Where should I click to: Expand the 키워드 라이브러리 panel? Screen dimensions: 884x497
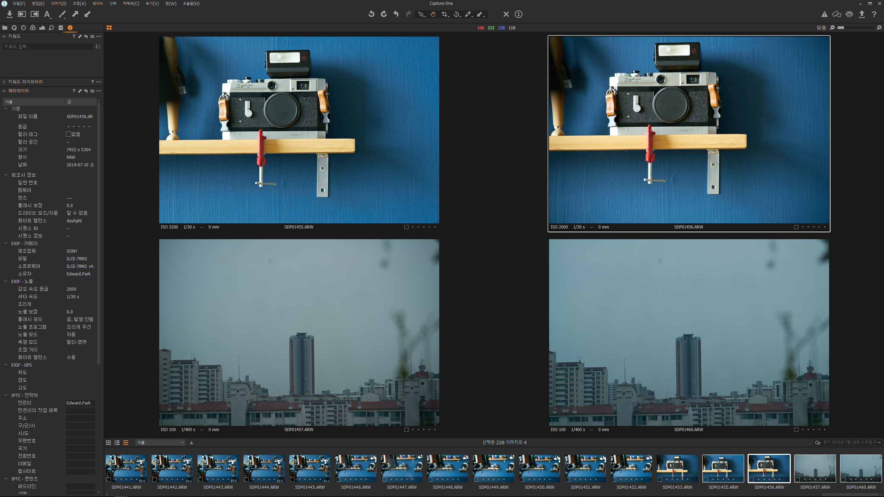[4, 82]
